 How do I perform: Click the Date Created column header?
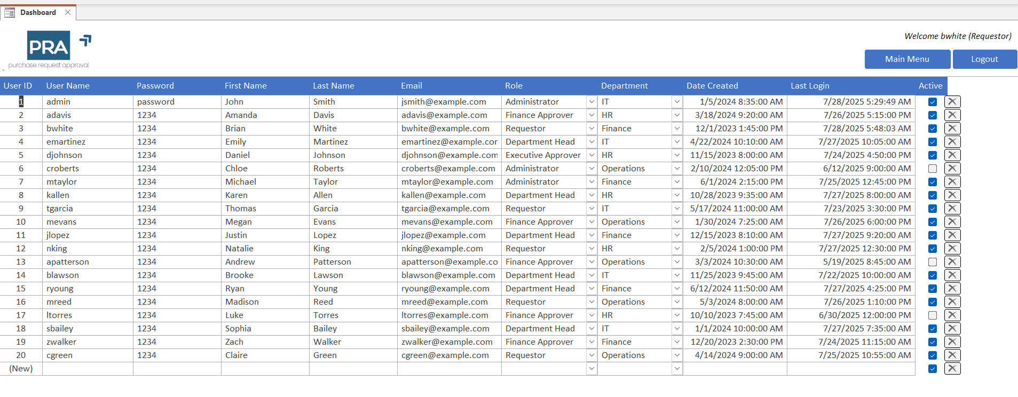[712, 85]
